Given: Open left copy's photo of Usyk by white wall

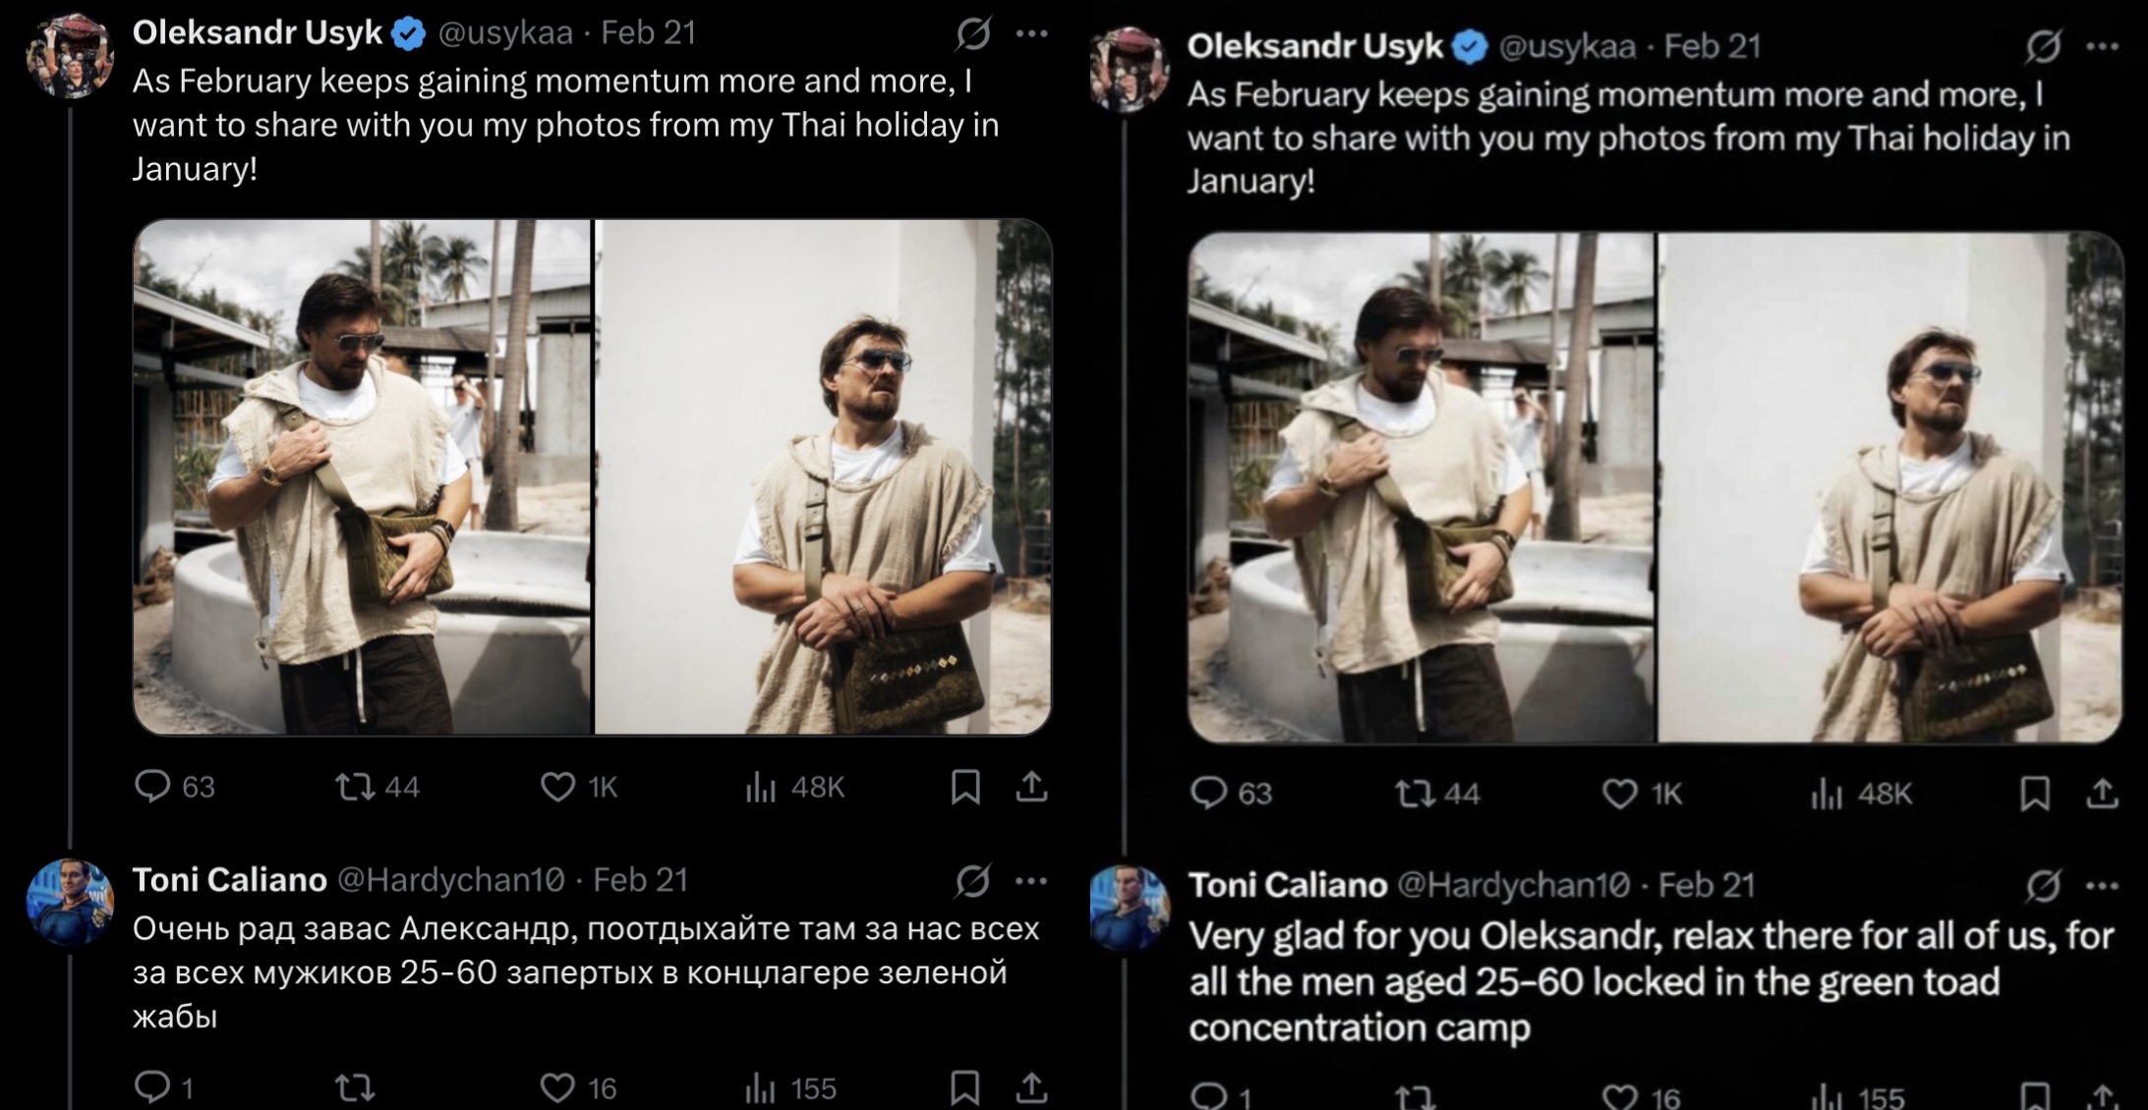Looking at the screenshot, I should pos(823,476).
